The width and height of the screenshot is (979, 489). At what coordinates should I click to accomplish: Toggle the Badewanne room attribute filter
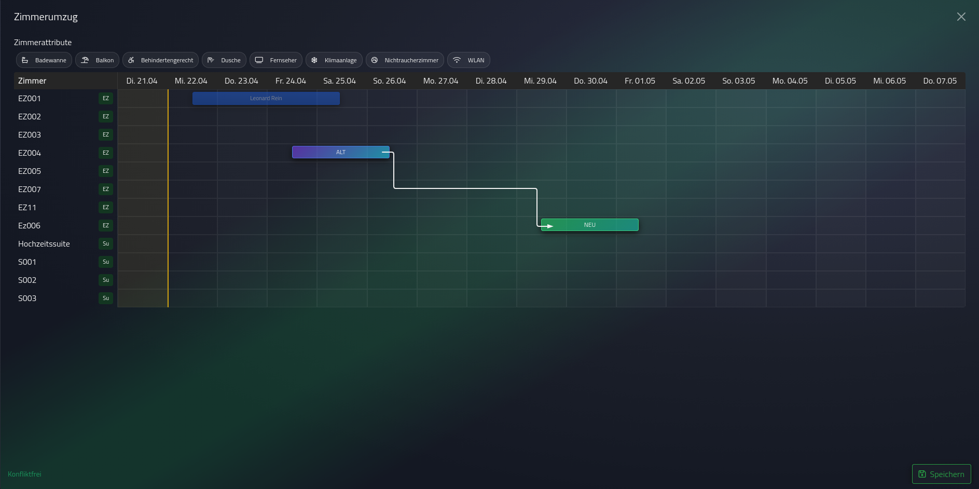click(x=44, y=60)
